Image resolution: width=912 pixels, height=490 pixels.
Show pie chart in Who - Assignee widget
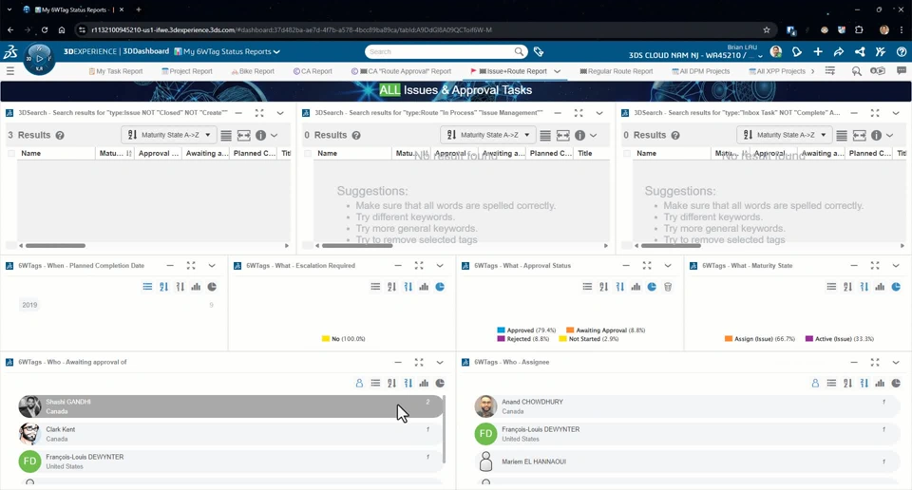pyautogui.click(x=896, y=383)
